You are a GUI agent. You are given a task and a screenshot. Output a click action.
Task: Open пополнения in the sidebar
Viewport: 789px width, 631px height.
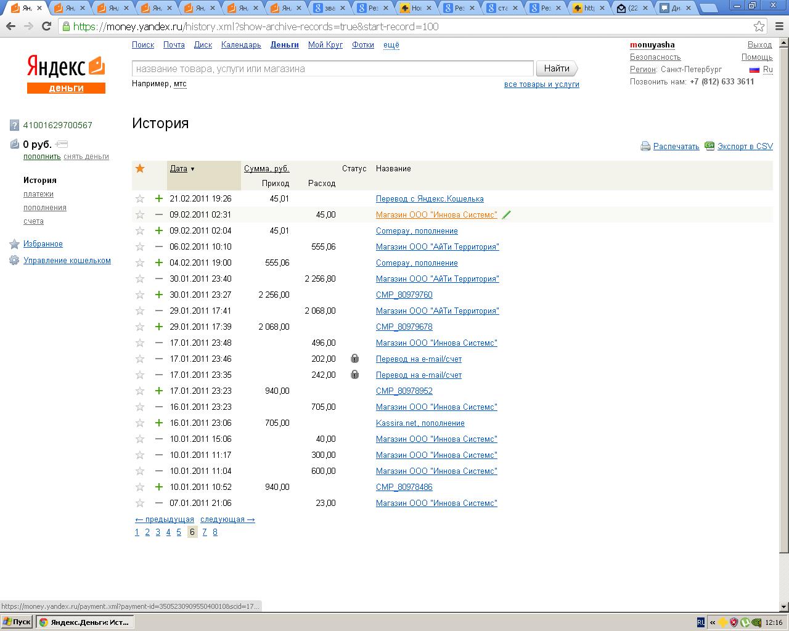pos(45,208)
